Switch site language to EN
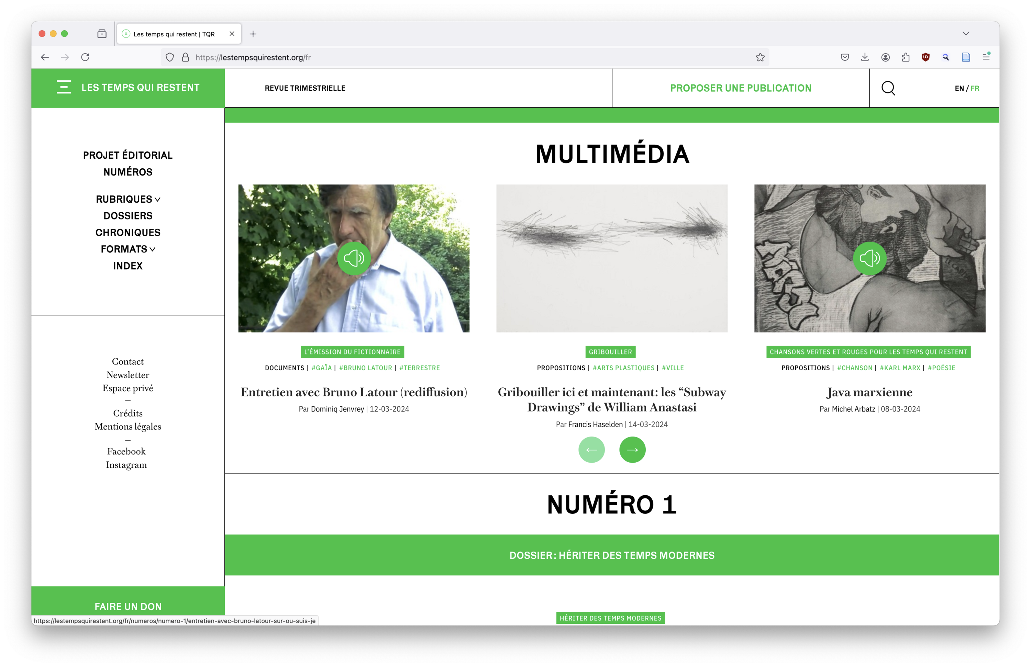This screenshot has width=1031, height=667. click(x=959, y=88)
